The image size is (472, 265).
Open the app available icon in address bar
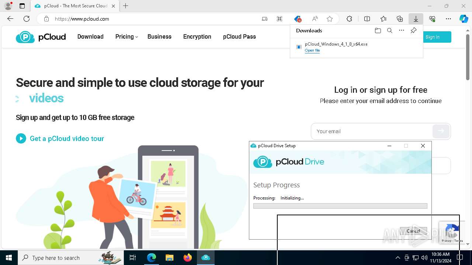click(x=264, y=19)
